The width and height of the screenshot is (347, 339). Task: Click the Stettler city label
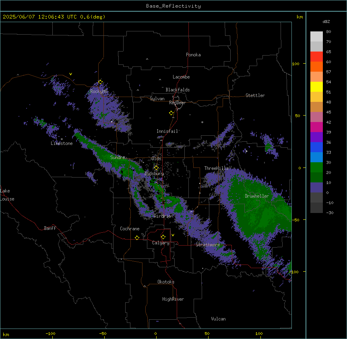pyautogui.click(x=255, y=95)
